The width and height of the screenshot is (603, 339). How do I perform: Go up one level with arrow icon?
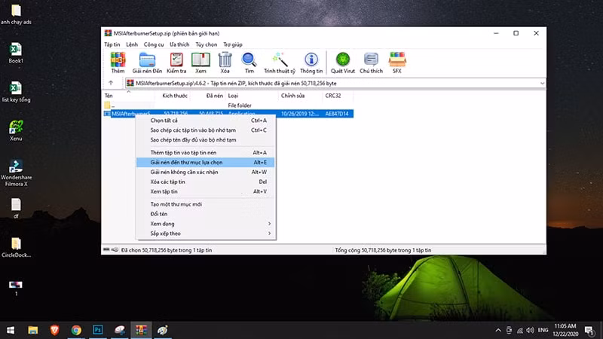[x=111, y=83]
